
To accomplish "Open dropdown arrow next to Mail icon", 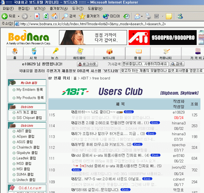I will 142,17.
